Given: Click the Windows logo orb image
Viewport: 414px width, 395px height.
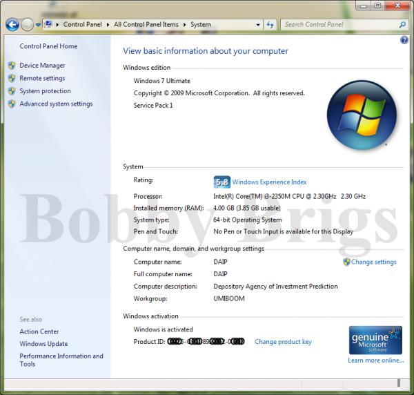Looking at the screenshot, I should (x=362, y=115).
